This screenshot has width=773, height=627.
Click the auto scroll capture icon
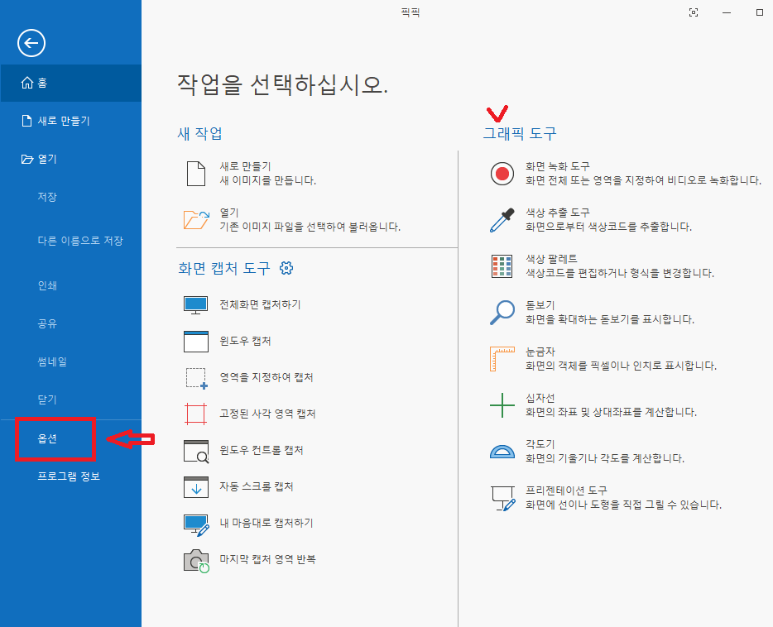pos(195,487)
